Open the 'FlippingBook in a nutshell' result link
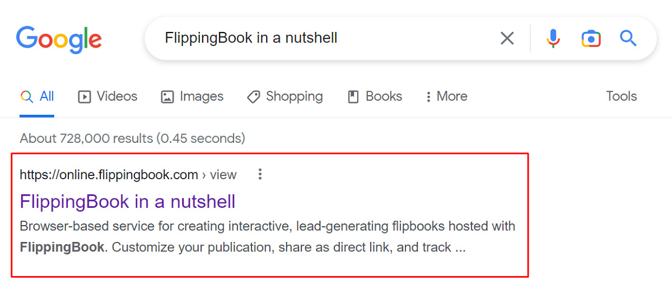 click(x=128, y=201)
